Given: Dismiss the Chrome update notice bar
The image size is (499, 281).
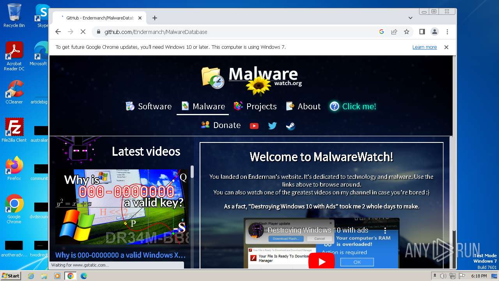Looking at the screenshot, I should (x=446, y=47).
